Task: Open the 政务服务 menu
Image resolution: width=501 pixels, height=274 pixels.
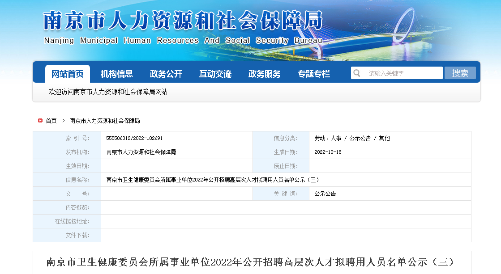Action: [x=264, y=74]
